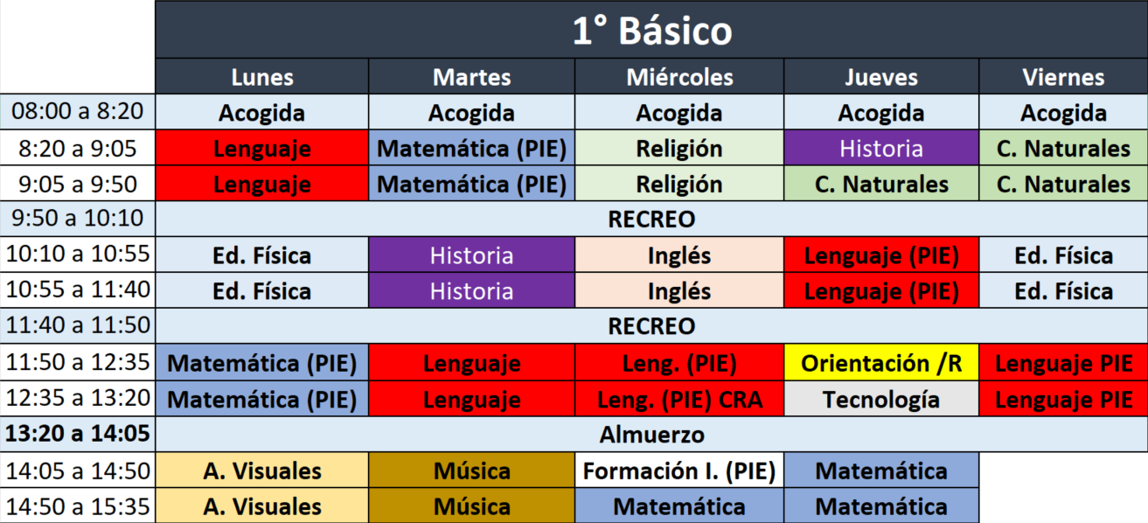Click the Religión cell at 8:20 a 9:05
The width and height of the screenshot is (1148, 523).
(x=679, y=148)
